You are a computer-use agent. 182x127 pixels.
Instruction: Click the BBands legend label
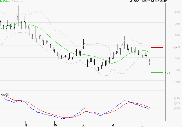pos(16,1)
